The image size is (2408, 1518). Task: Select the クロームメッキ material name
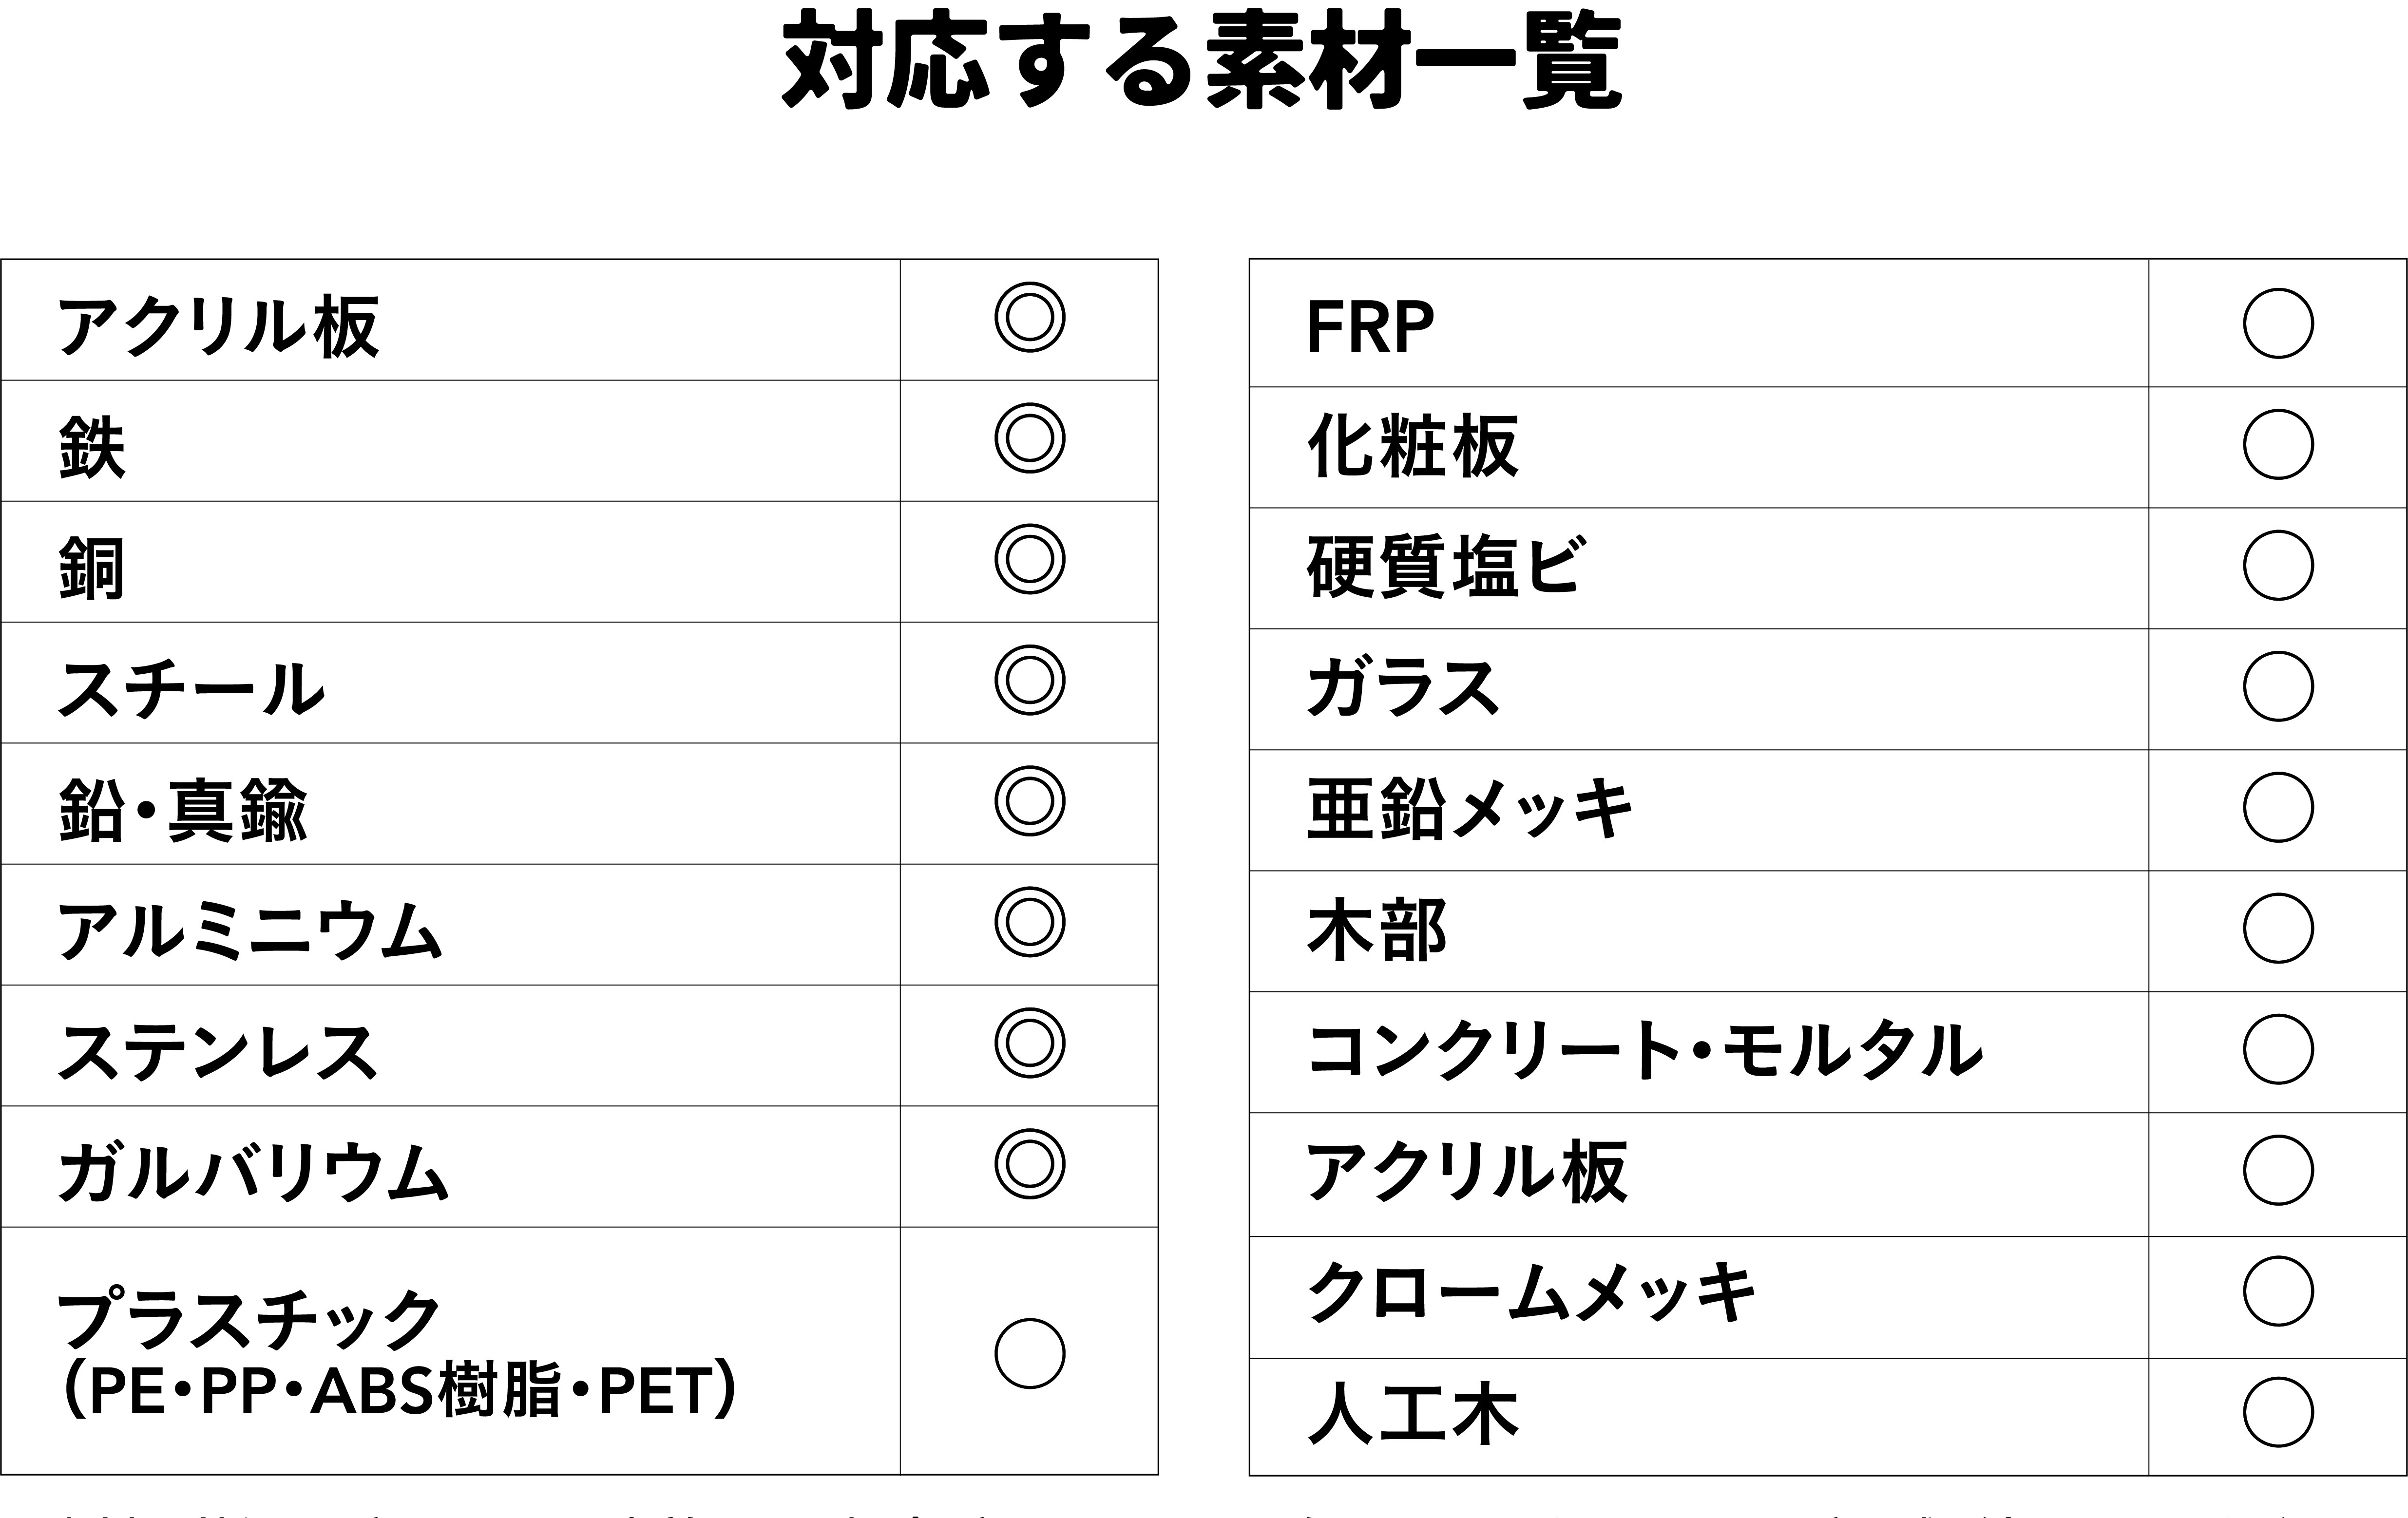[x=1531, y=1293]
